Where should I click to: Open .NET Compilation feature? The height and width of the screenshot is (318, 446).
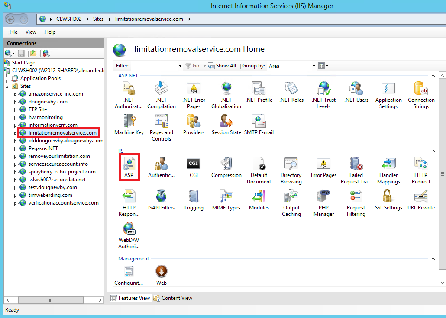[161, 95]
